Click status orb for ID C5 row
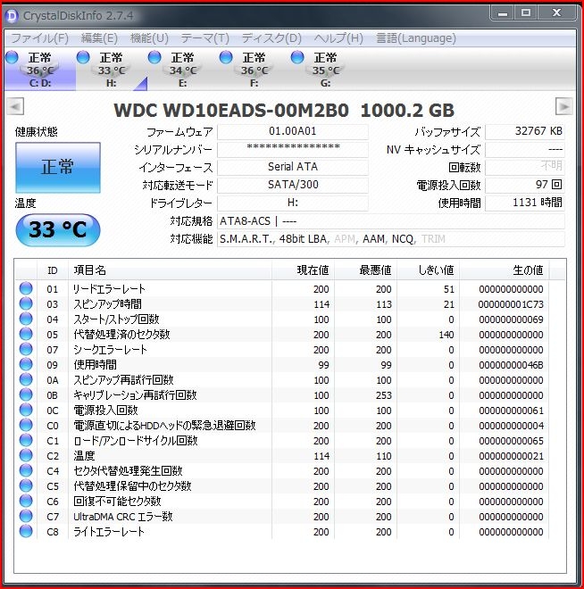Viewport: 584px width, 589px height. point(26,485)
